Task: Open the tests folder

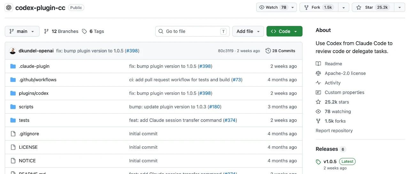Action: [24, 120]
